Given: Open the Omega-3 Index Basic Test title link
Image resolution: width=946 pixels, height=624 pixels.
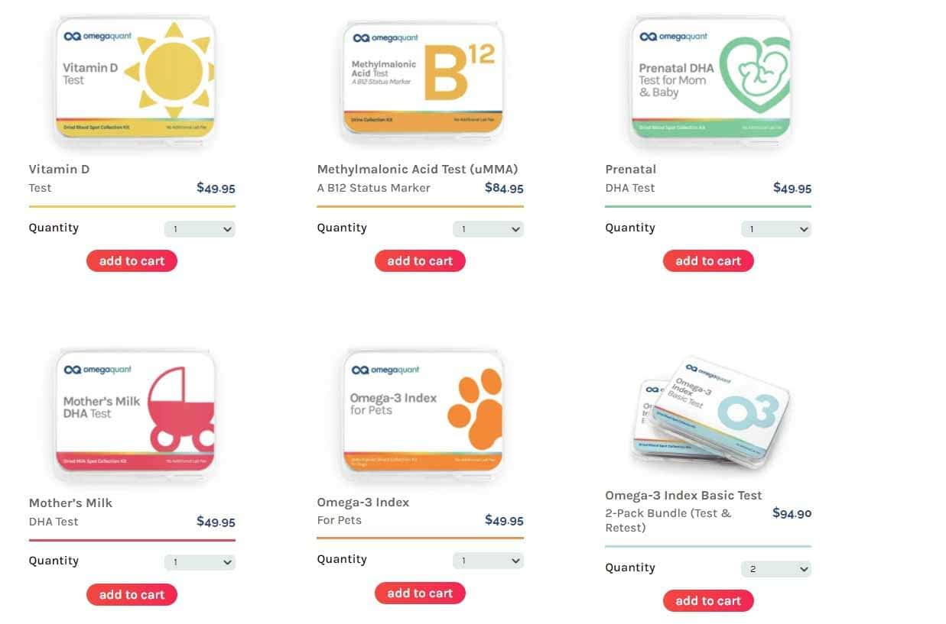Looking at the screenshot, I should coord(684,496).
